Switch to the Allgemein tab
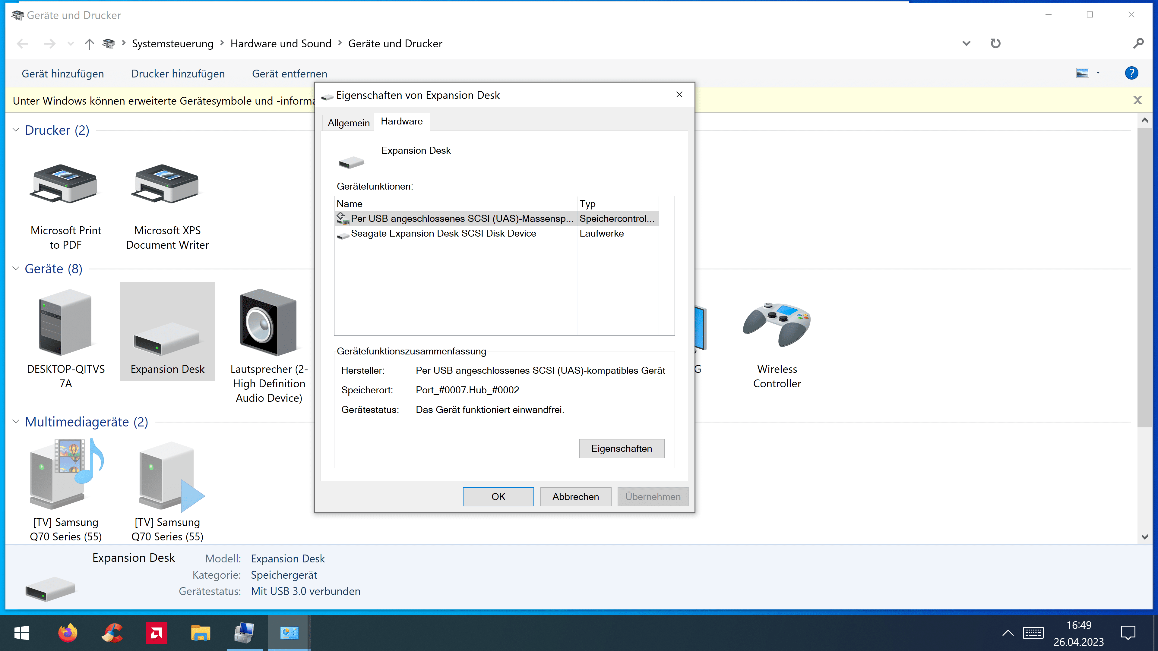Image resolution: width=1158 pixels, height=651 pixels. click(348, 123)
